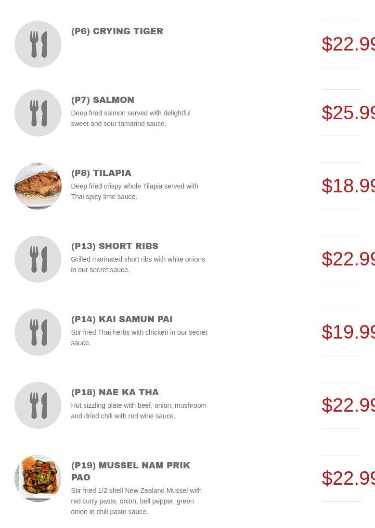Choose the (P14) Kai Samun Pai title
This screenshot has width=375, height=528.
click(122, 319)
